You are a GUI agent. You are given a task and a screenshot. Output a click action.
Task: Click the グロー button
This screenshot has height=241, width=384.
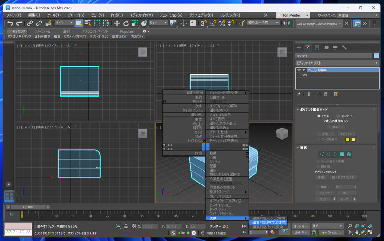click(346, 193)
